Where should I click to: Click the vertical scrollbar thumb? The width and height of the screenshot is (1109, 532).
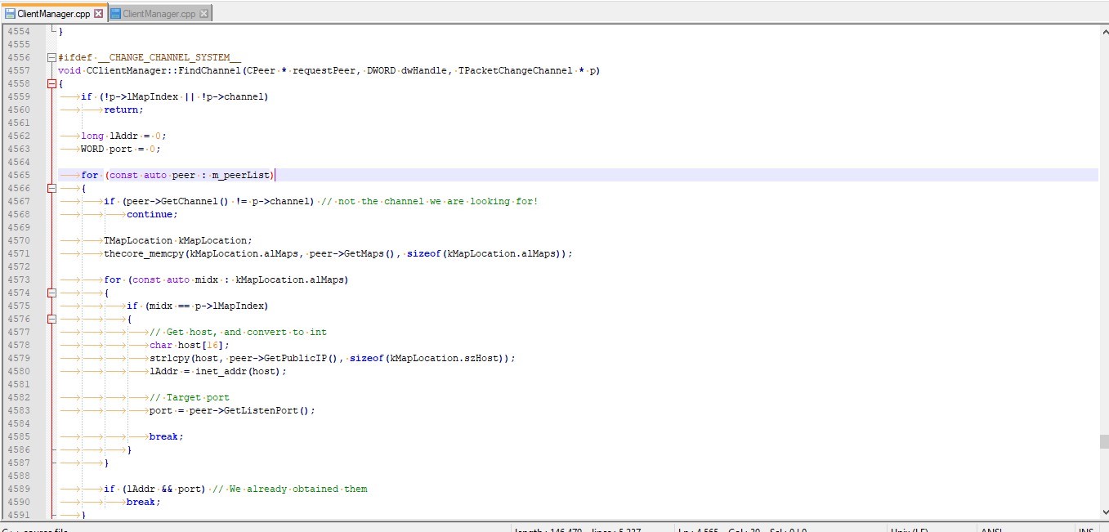coord(1104,441)
